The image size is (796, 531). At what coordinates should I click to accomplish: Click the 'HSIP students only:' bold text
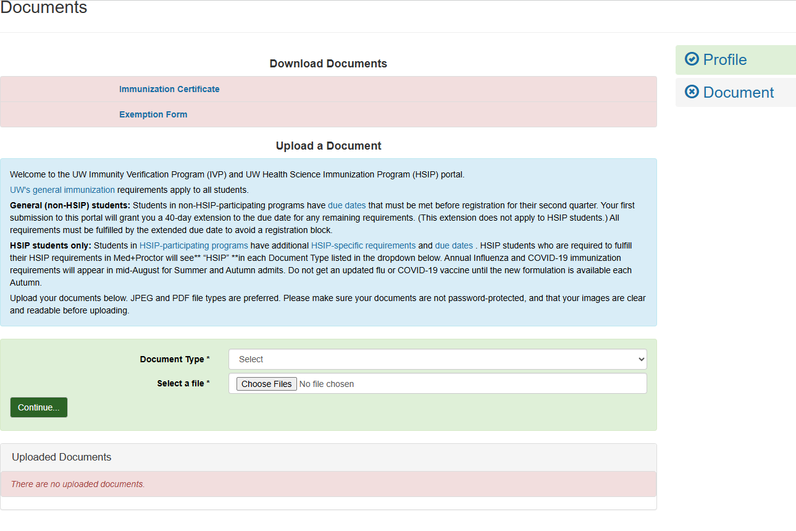[x=51, y=245]
